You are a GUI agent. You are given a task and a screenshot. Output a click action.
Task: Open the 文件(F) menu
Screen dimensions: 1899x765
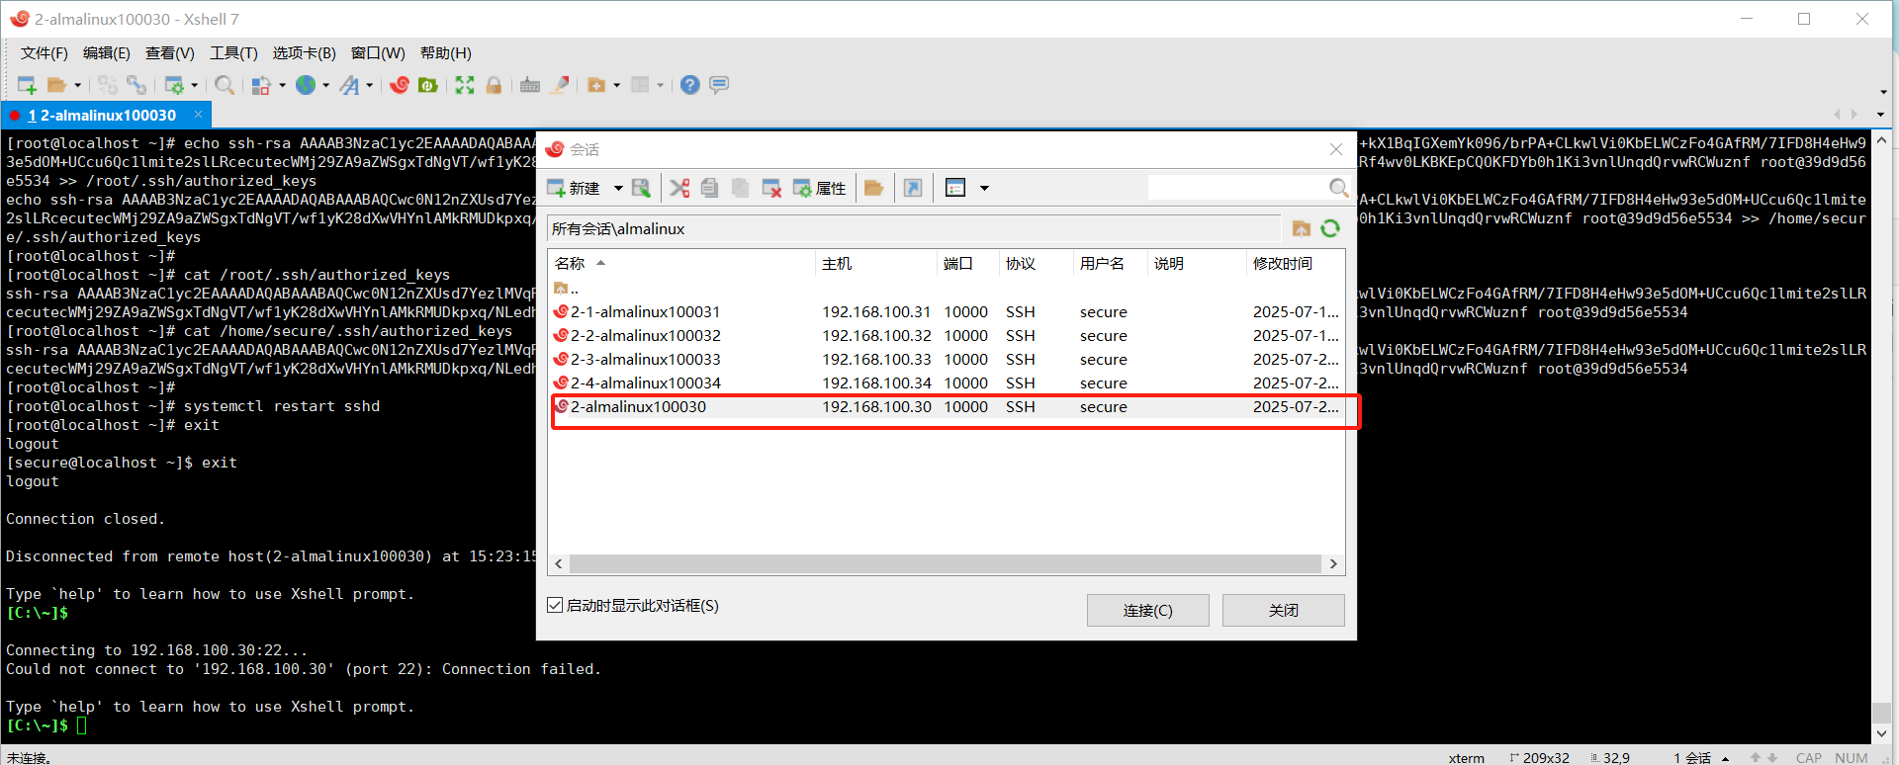45,52
